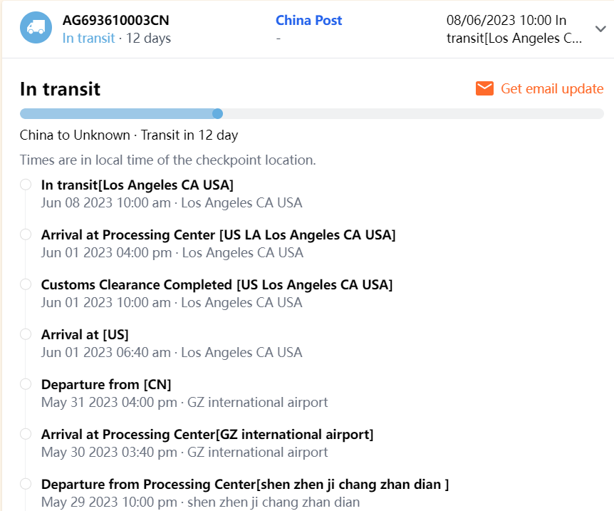Click the Customs Clearance Completed event title
Screen dimensions: 614x511
point(217,284)
